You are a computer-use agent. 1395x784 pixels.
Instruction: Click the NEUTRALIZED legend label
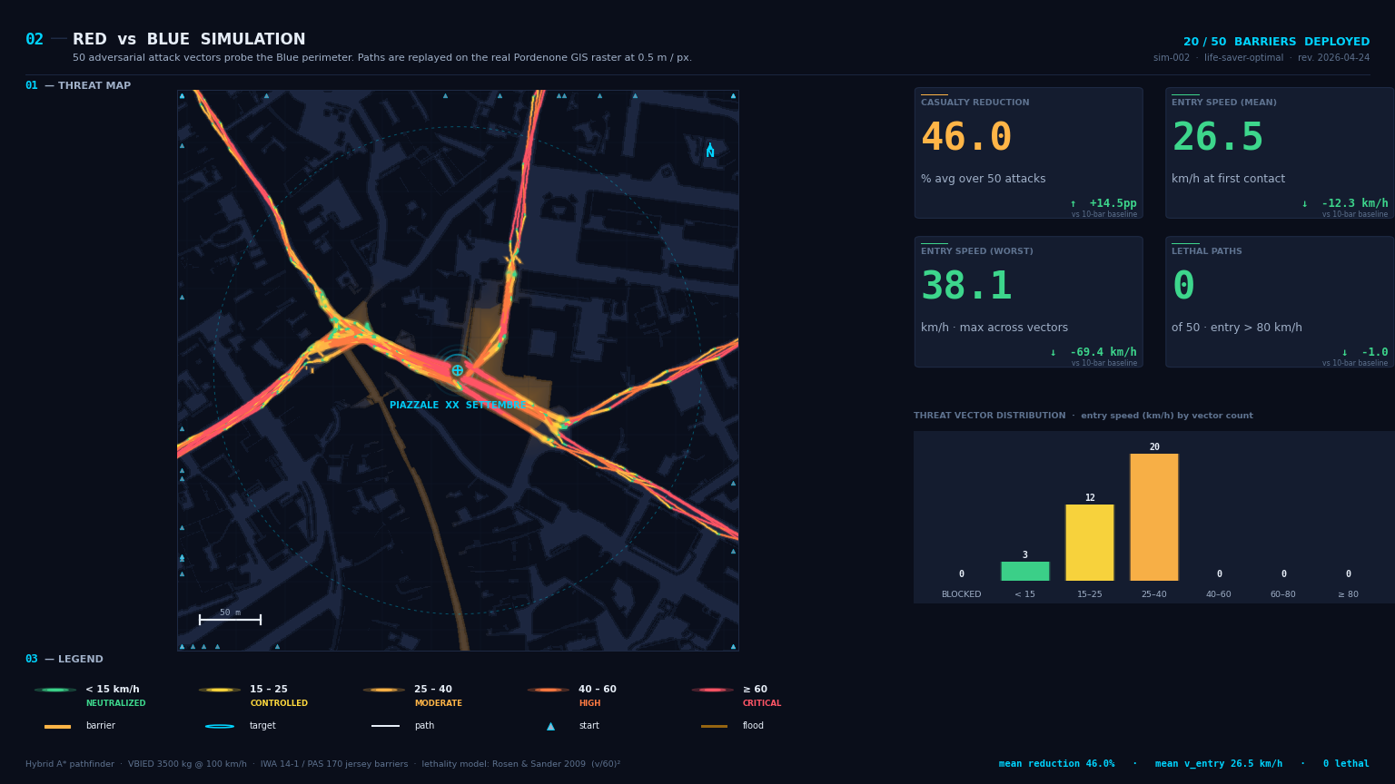click(115, 703)
